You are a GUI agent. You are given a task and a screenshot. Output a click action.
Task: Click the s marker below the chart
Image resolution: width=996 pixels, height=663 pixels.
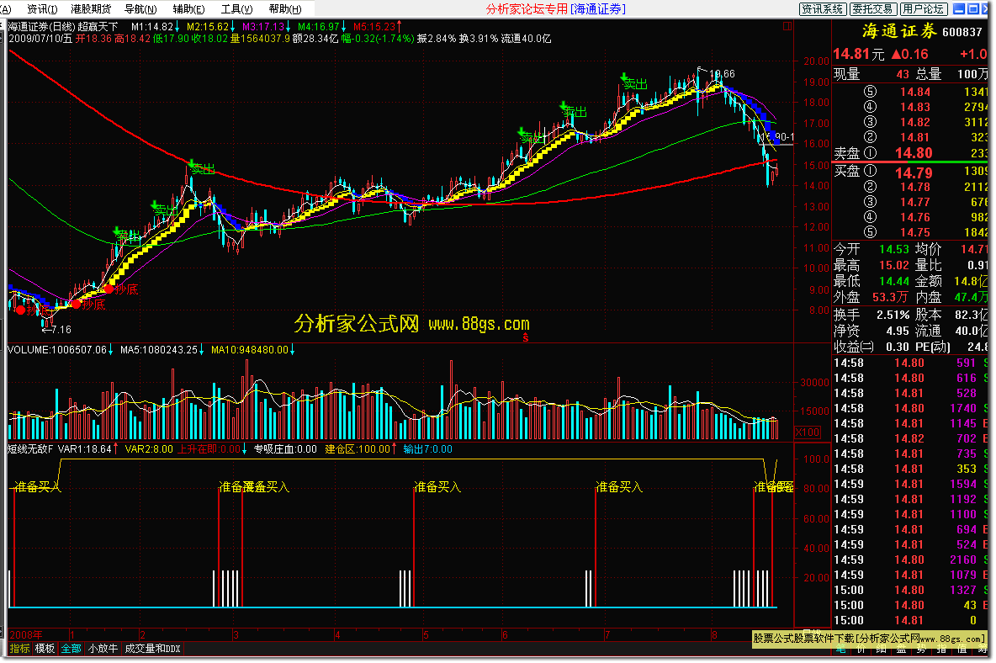point(525,337)
